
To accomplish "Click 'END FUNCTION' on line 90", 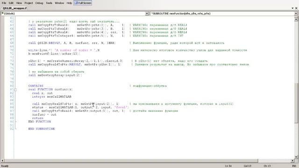I will coord(39,121).
